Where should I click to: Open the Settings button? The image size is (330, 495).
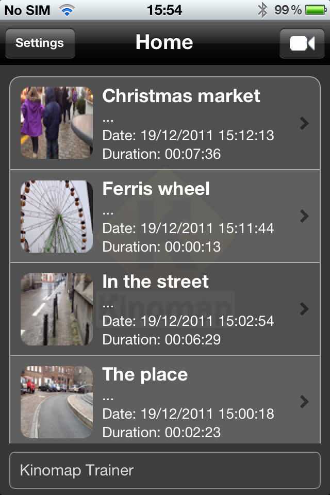(x=40, y=43)
